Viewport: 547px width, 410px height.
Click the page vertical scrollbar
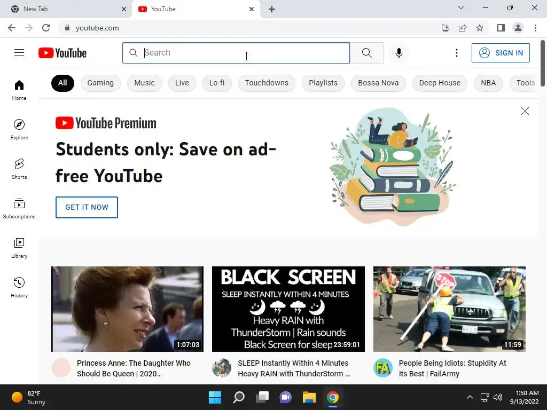(543, 63)
